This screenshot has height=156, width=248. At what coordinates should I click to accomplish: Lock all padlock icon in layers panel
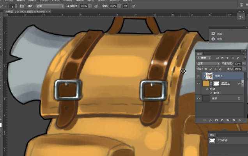click(220, 69)
